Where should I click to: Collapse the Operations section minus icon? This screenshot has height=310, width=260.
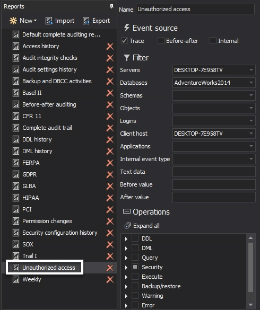[127, 211]
